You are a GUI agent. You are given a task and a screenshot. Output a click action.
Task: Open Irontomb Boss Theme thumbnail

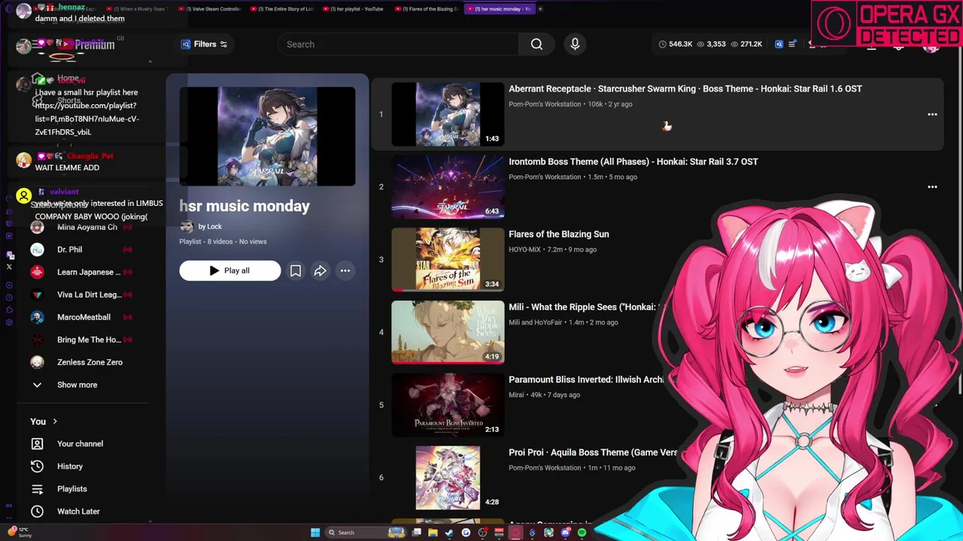[448, 187]
